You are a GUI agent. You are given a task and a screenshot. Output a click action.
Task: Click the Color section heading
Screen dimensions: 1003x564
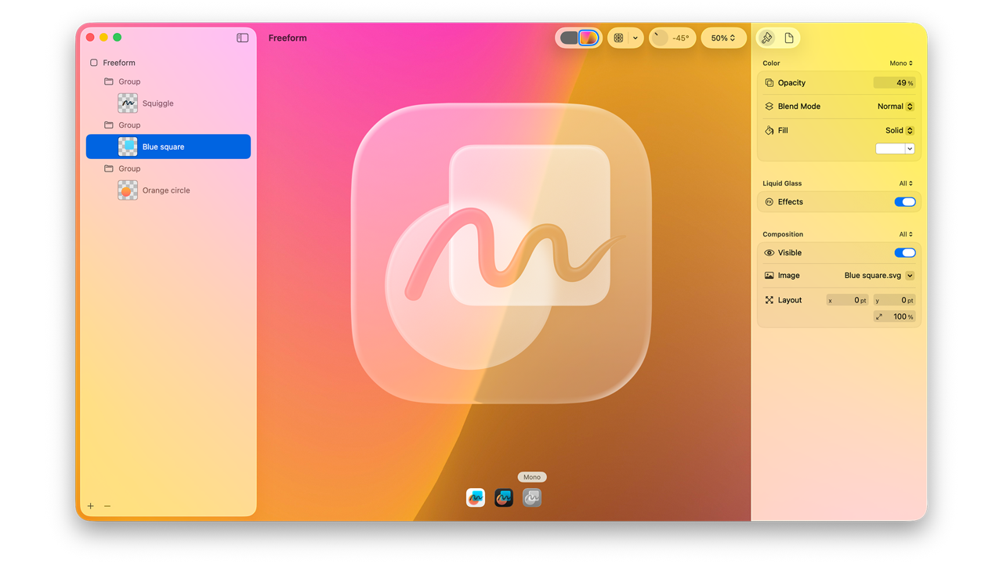point(771,63)
